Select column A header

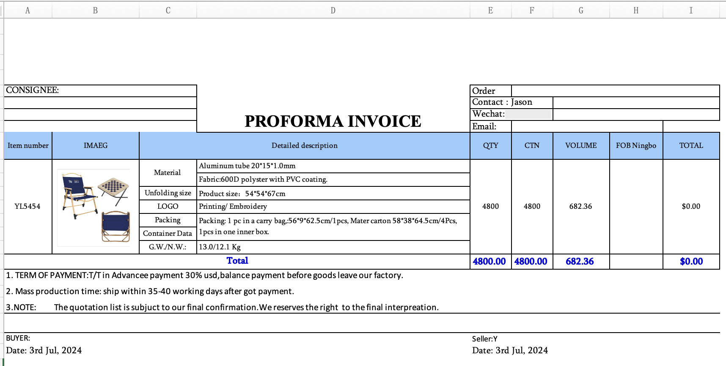click(28, 11)
